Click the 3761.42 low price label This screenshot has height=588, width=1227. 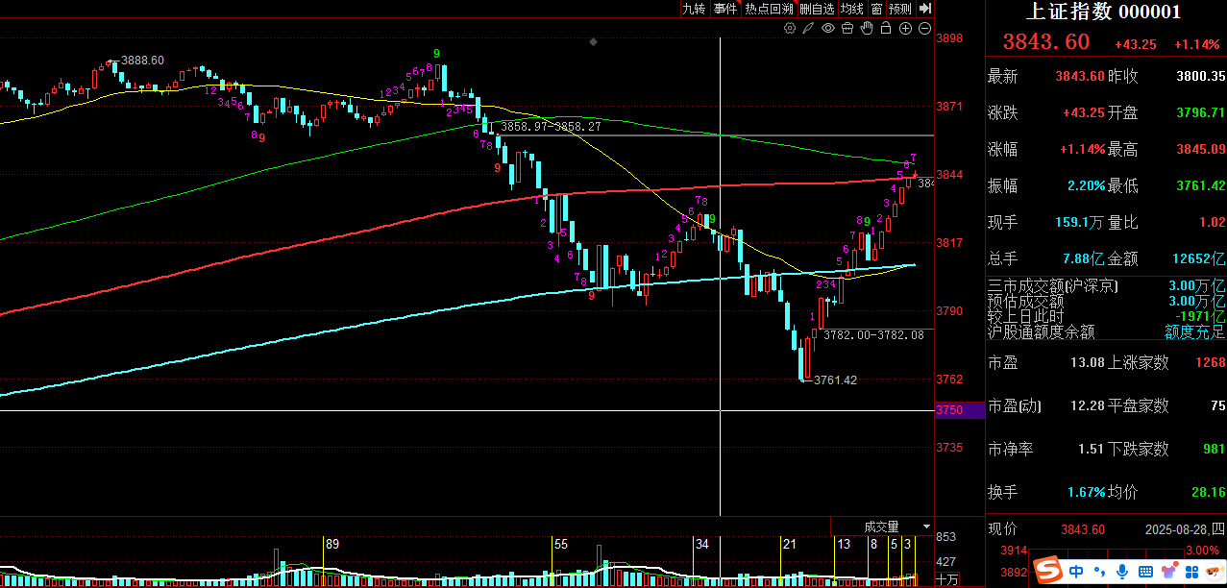point(835,380)
